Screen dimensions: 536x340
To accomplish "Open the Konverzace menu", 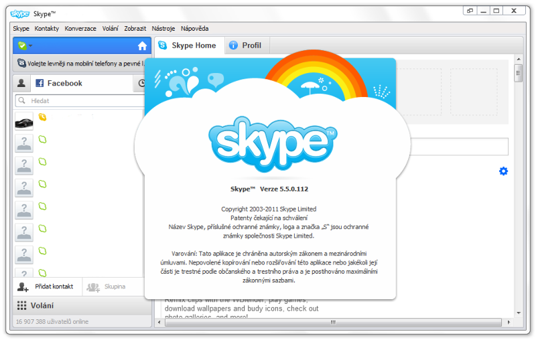I will click(x=80, y=29).
